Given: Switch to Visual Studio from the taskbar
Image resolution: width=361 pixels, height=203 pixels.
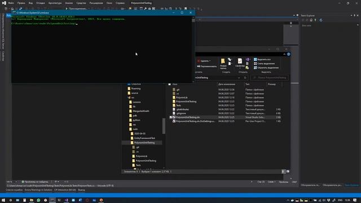Looking at the screenshot, I should click(x=67, y=200).
